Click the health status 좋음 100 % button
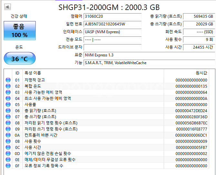Viewport: 216px width, 175px height. coord(20,31)
